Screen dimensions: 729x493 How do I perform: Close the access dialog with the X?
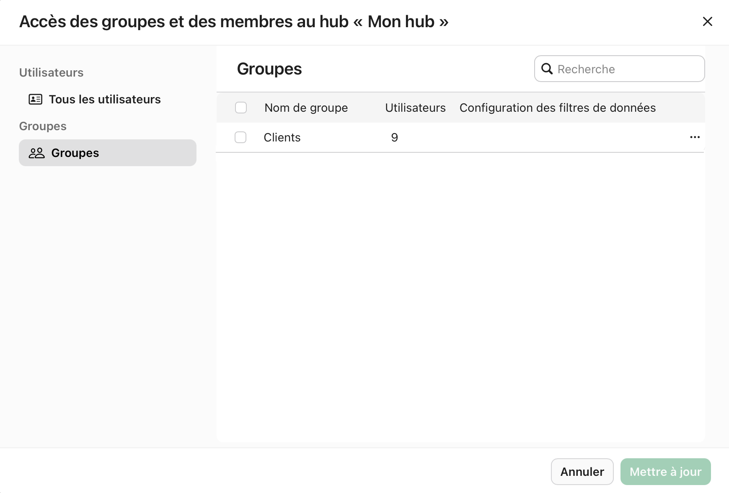(x=708, y=21)
